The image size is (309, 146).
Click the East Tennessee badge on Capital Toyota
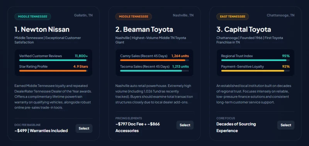pyautogui.click(x=233, y=17)
